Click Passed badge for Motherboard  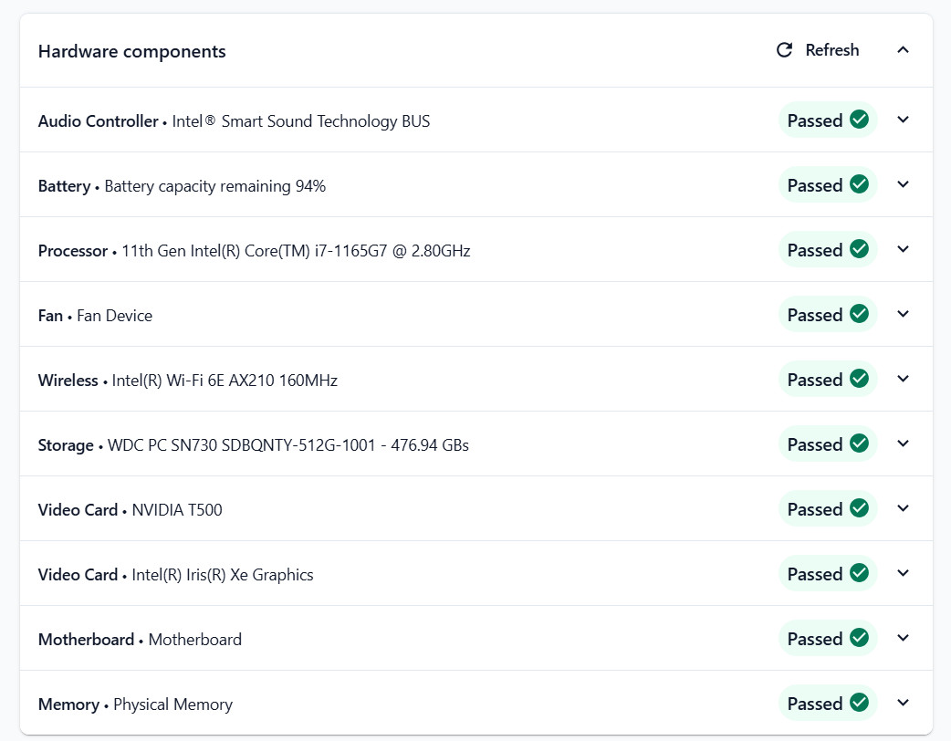click(828, 638)
